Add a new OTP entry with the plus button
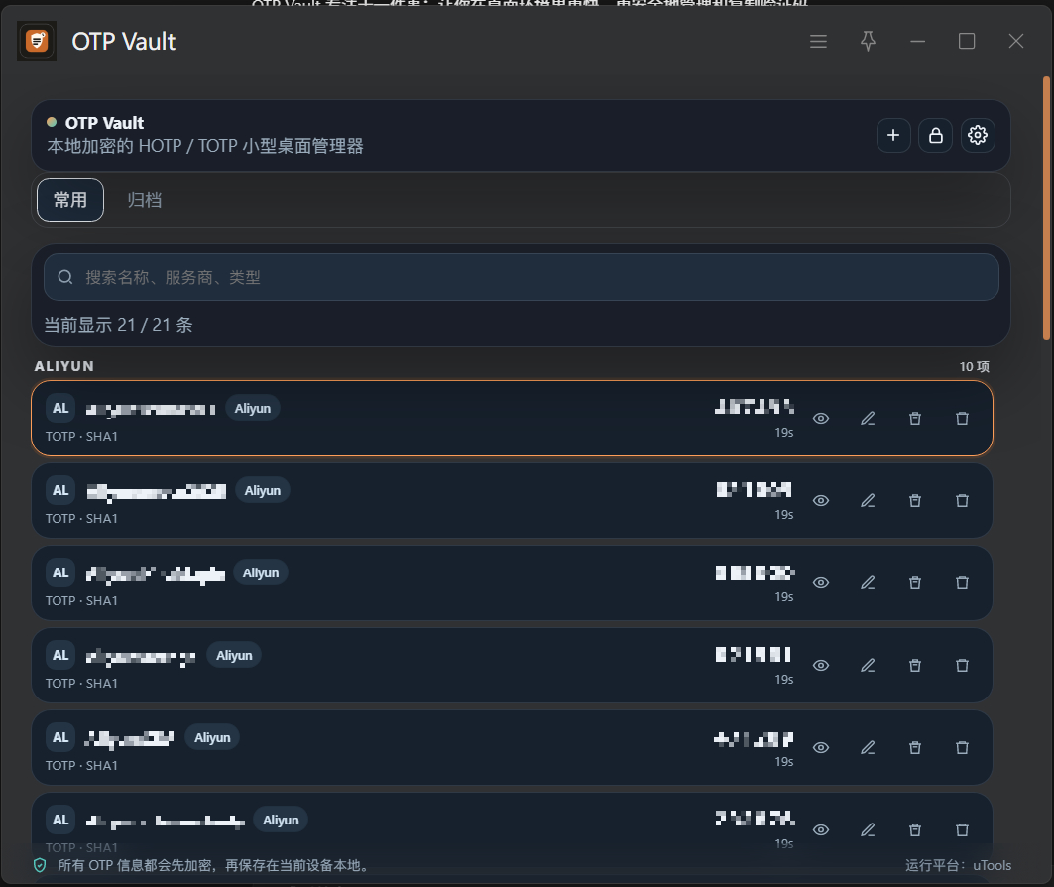 coord(893,135)
